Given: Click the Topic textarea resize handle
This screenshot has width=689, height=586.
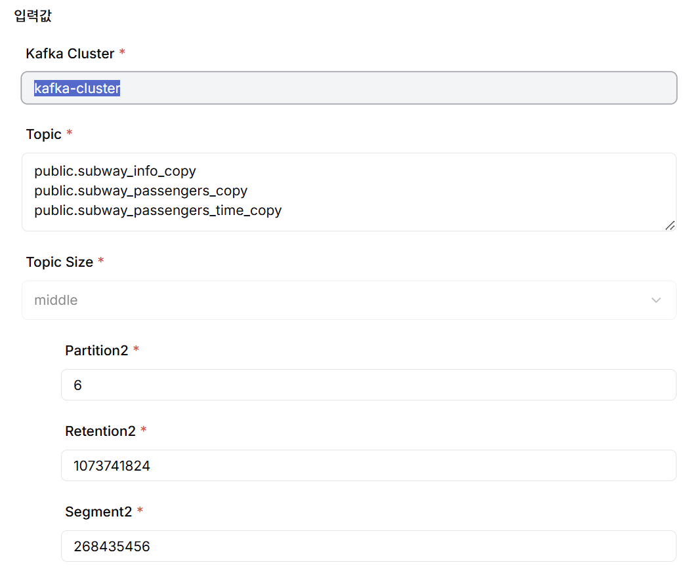Looking at the screenshot, I should point(669,225).
